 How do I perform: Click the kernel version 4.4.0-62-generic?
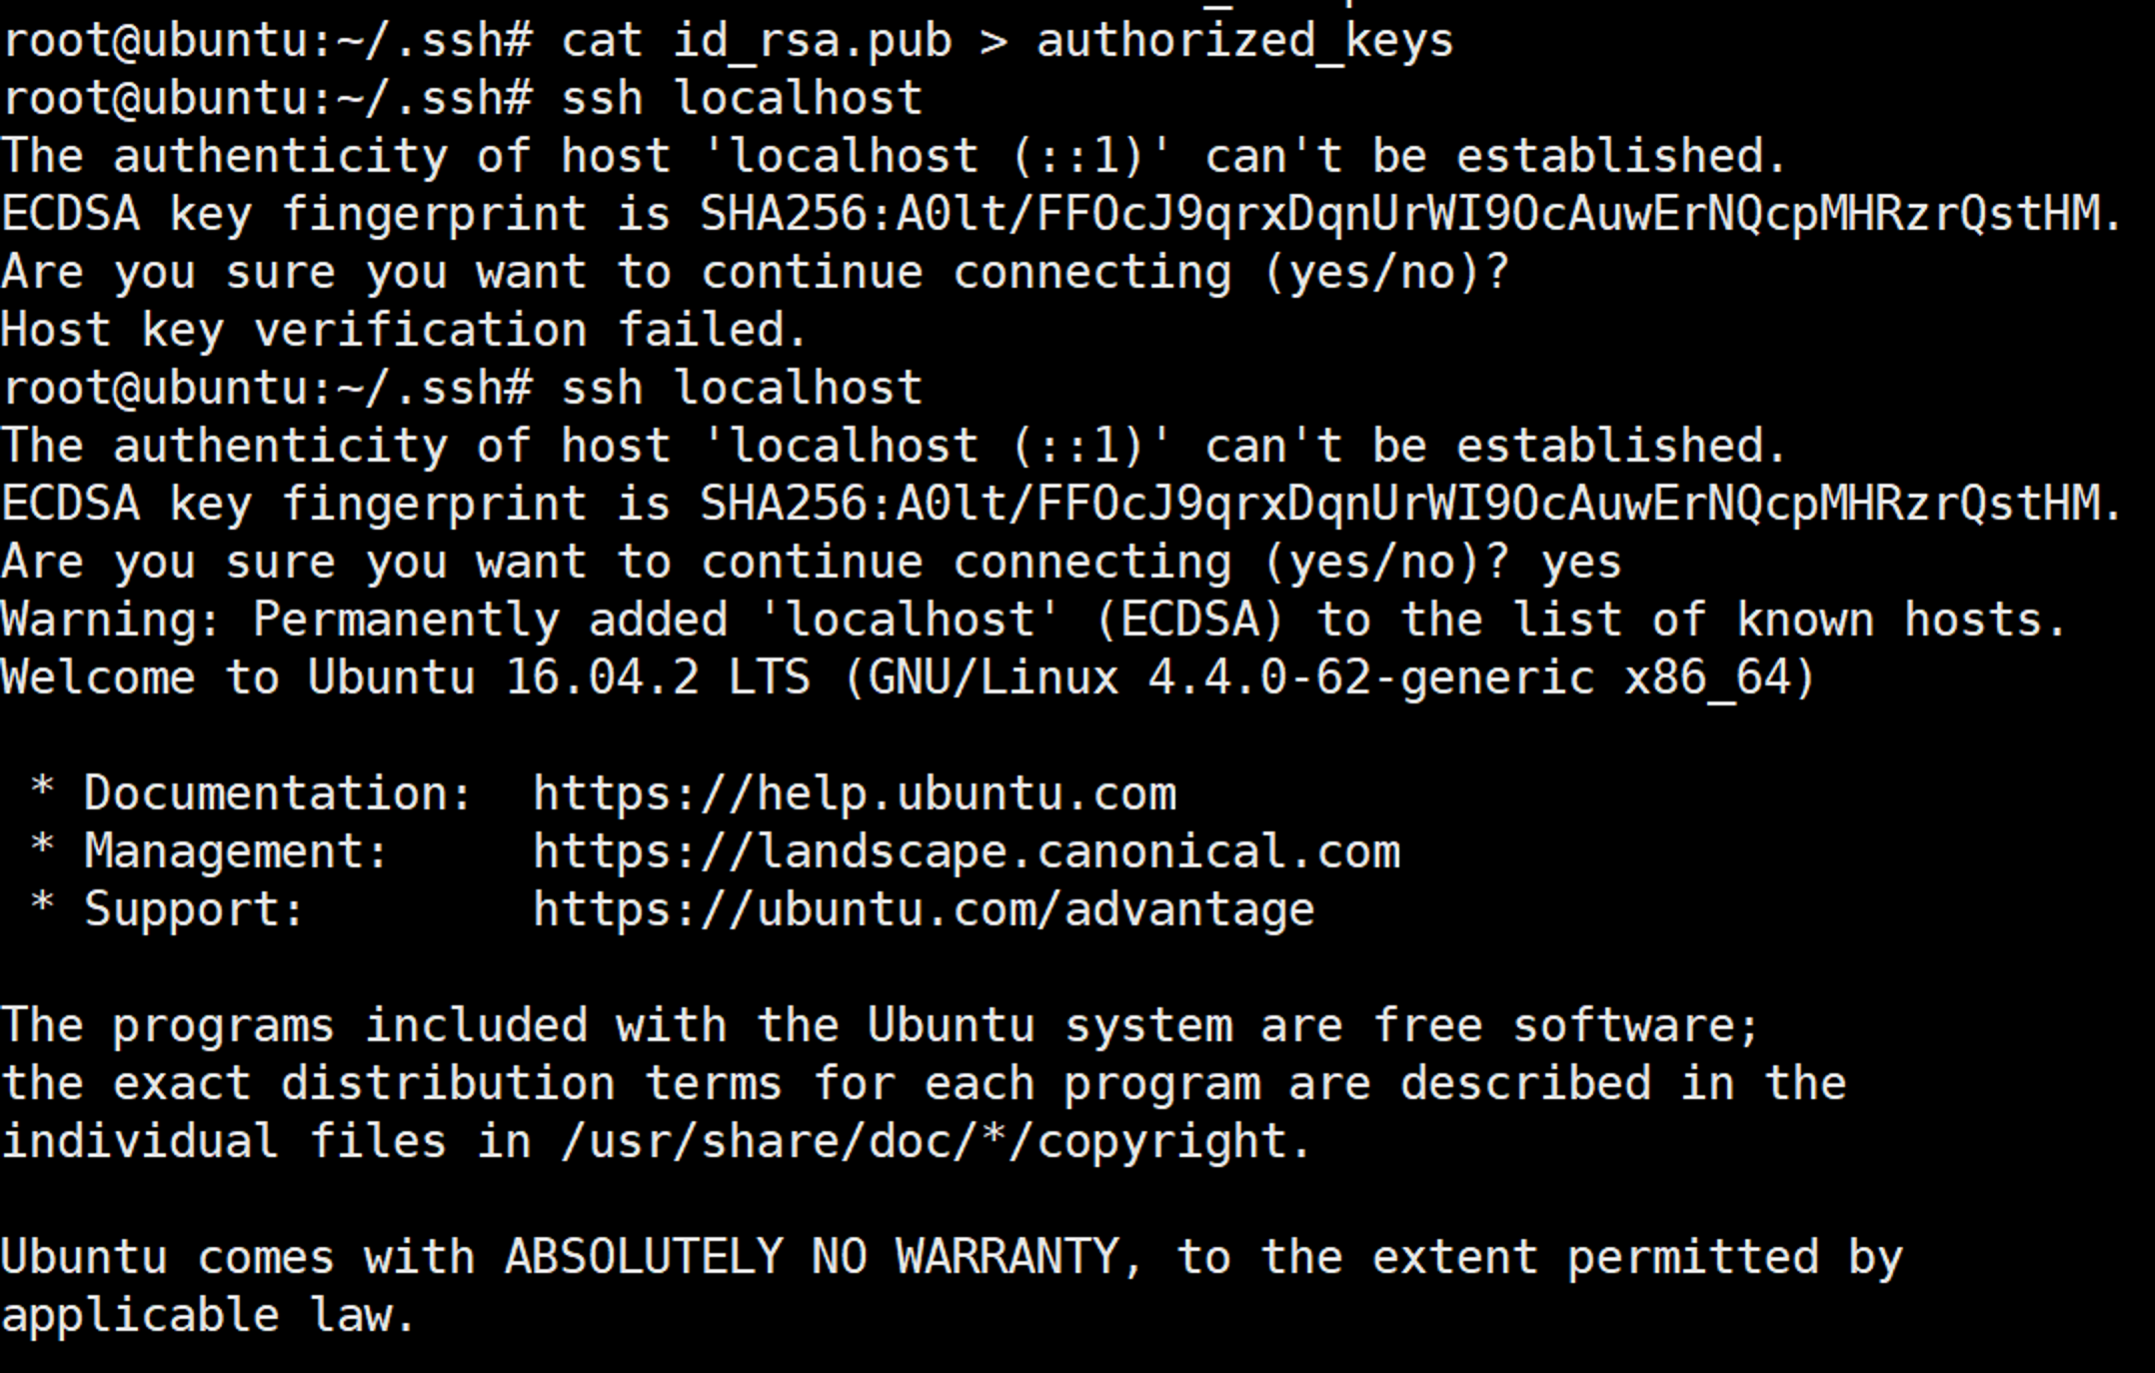[1370, 679]
